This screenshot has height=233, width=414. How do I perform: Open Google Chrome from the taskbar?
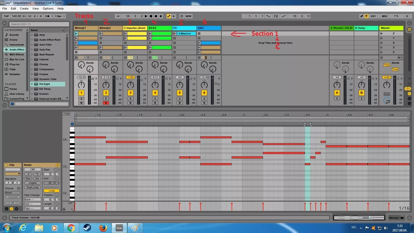click(x=71, y=228)
